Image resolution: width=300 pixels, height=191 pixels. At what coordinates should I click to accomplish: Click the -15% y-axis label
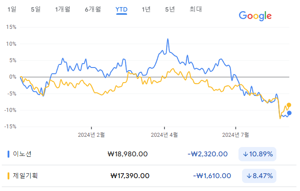coord(10,127)
